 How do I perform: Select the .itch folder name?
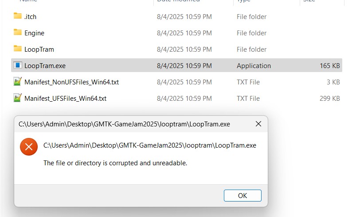pyautogui.click(x=31, y=17)
